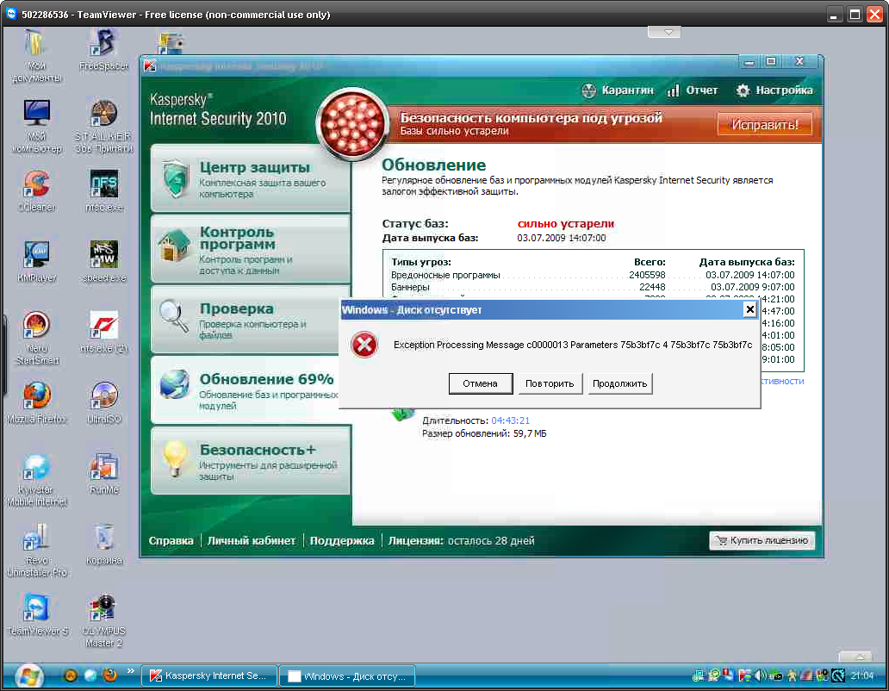Viewport: 889px width, 691px height.
Task: Expand quick launch chevron in taskbar
Action: (130, 671)
